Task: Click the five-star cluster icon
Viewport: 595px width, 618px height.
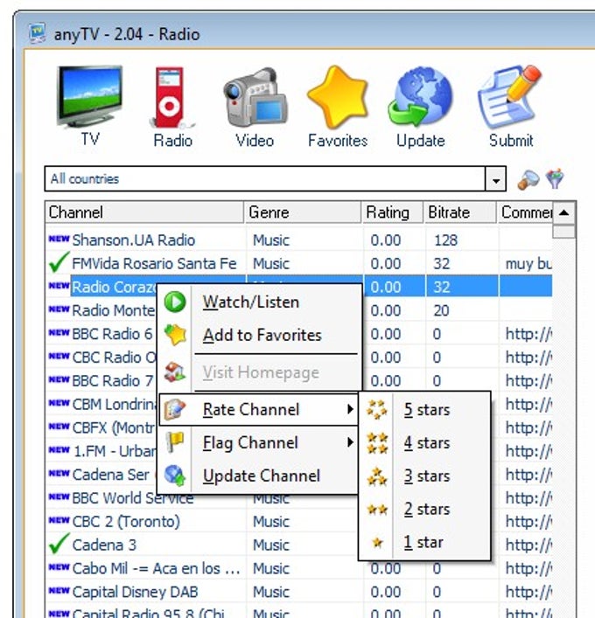Action: coord(377,410)
